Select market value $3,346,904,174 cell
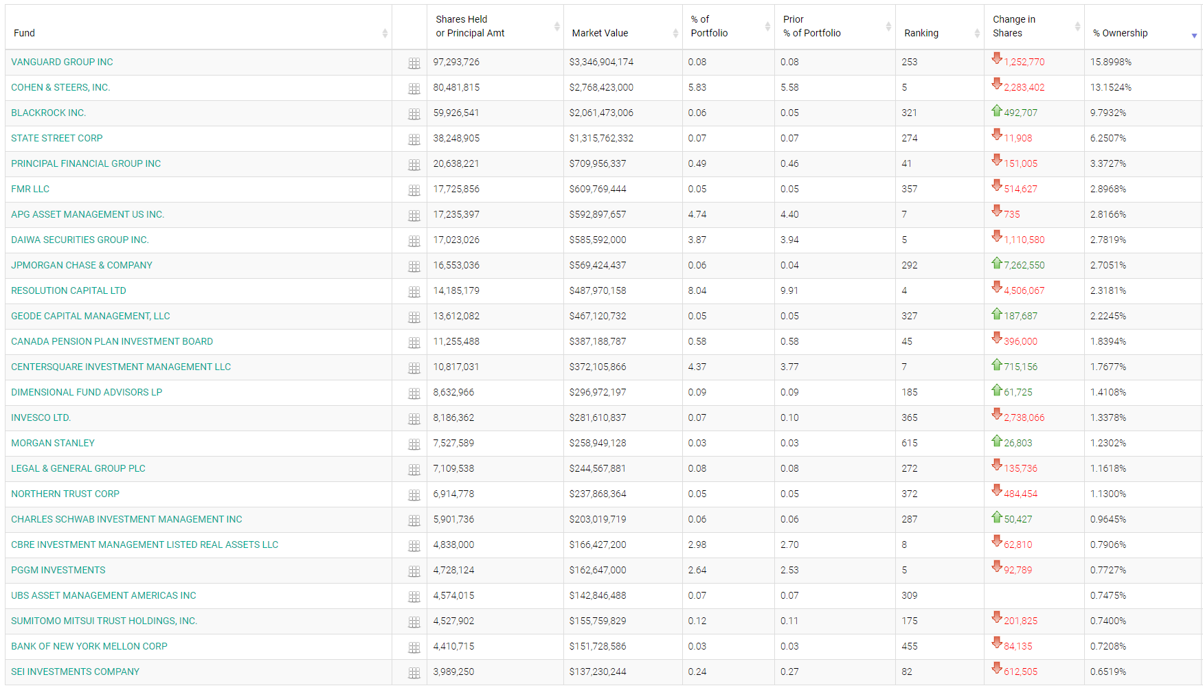The height and width of the screenshot is (688, 1203). coord(601,62)
